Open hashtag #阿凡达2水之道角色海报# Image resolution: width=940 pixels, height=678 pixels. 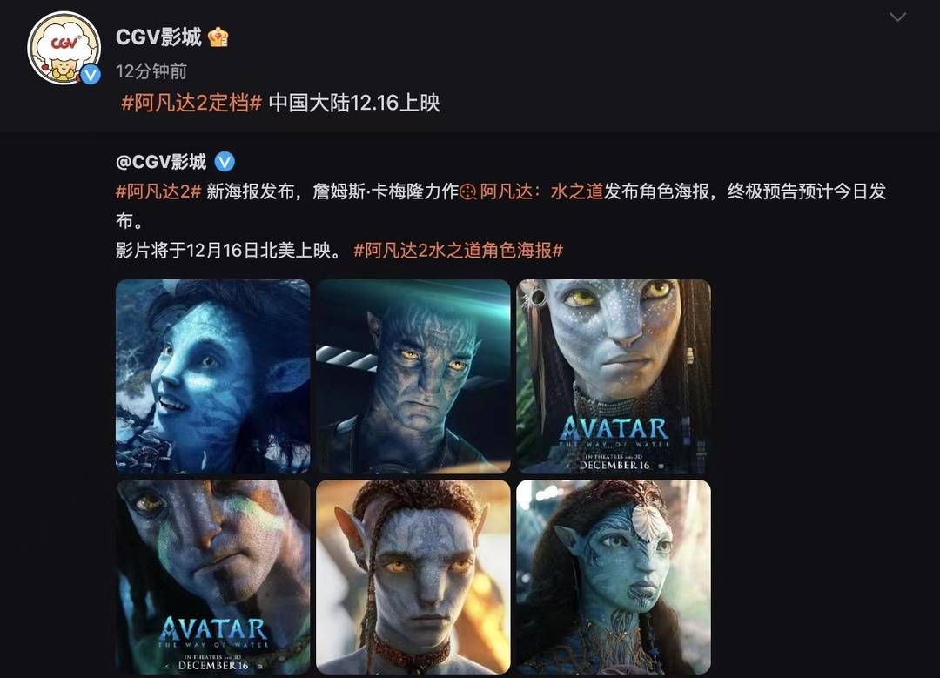pos(458,250)
